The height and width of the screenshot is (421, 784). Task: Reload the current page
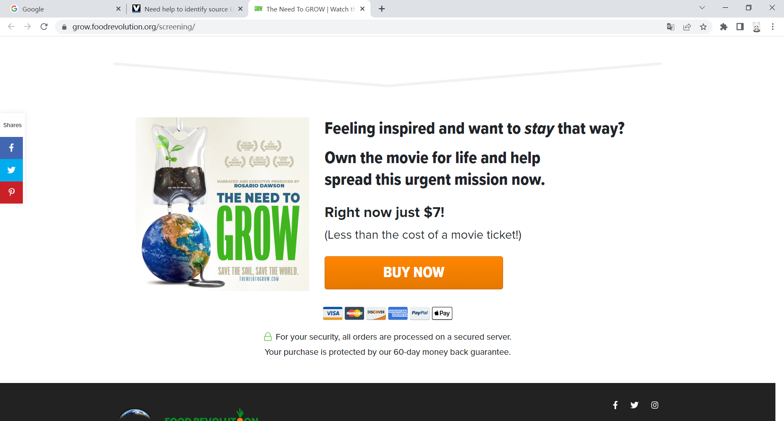tap(44, 27)
